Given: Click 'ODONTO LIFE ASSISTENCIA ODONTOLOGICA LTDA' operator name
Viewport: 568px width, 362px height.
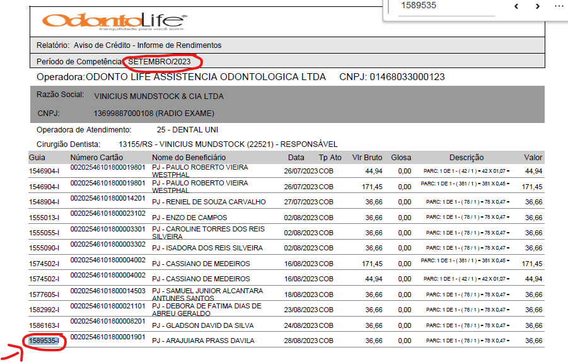Looking at the screenshot, I should [206, 77].
